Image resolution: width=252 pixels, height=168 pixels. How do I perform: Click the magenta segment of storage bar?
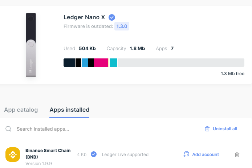pyautogui.click(x=101, y=63)
